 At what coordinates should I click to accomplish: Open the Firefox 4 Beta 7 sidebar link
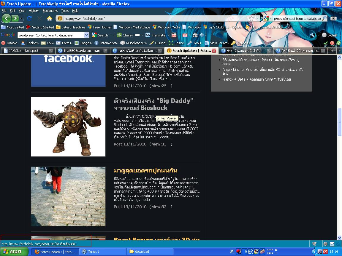coord(256,79)
